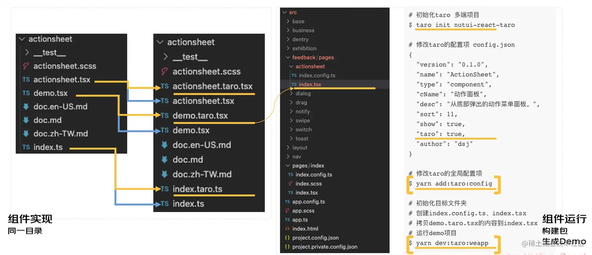The width and height of the screenshot is (592, 255).
Task: Click the TS icon beside index.tsx under pages/index
Action: 291,193
